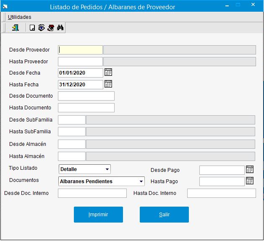Screen dimensions: 264x241
Task: Click the Desde Proveedor name display box
Action: [180, 50]
